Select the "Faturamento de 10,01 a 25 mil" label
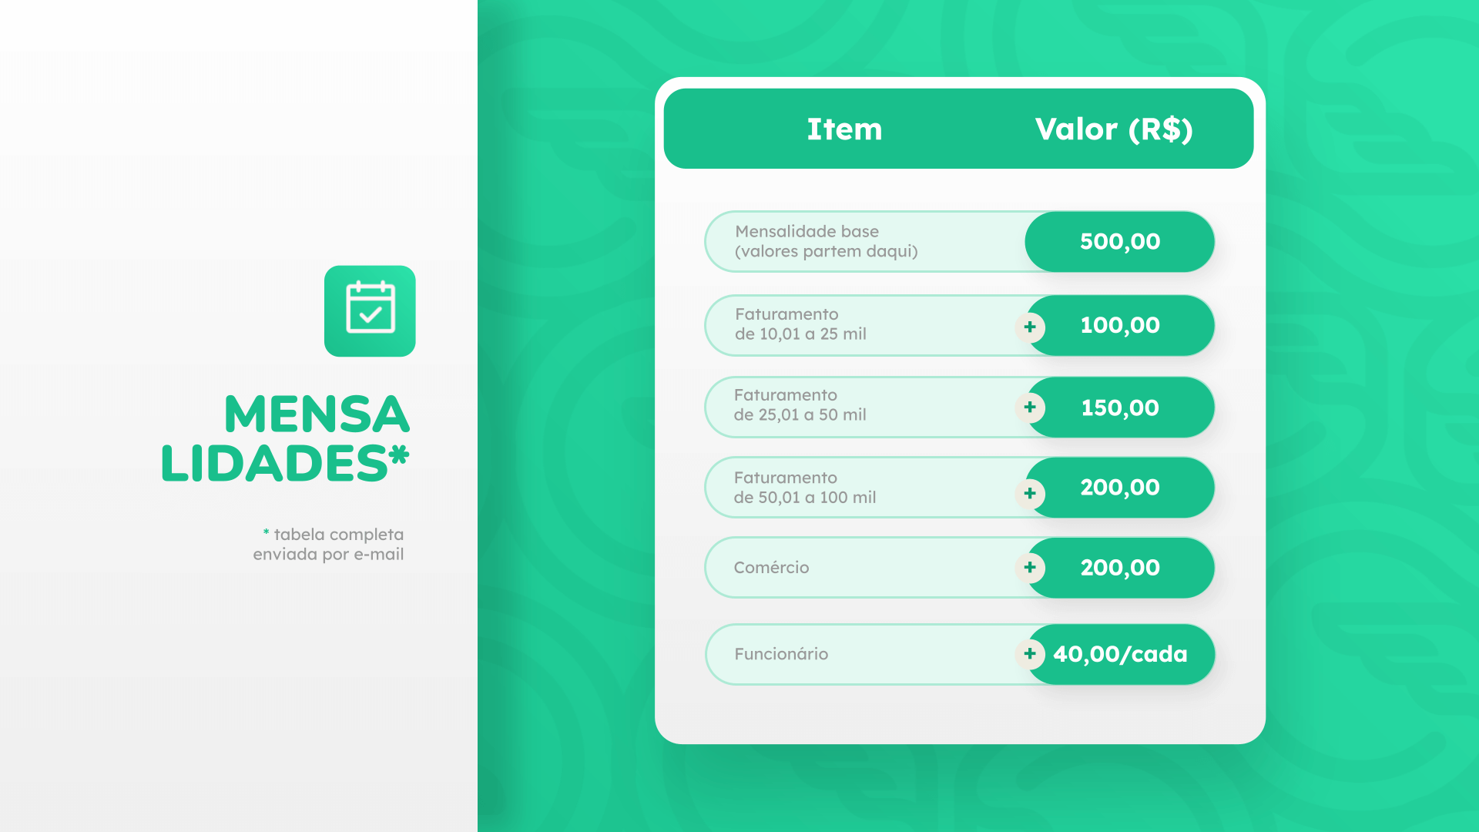The image size is (1479, 832). click(800, 324)
